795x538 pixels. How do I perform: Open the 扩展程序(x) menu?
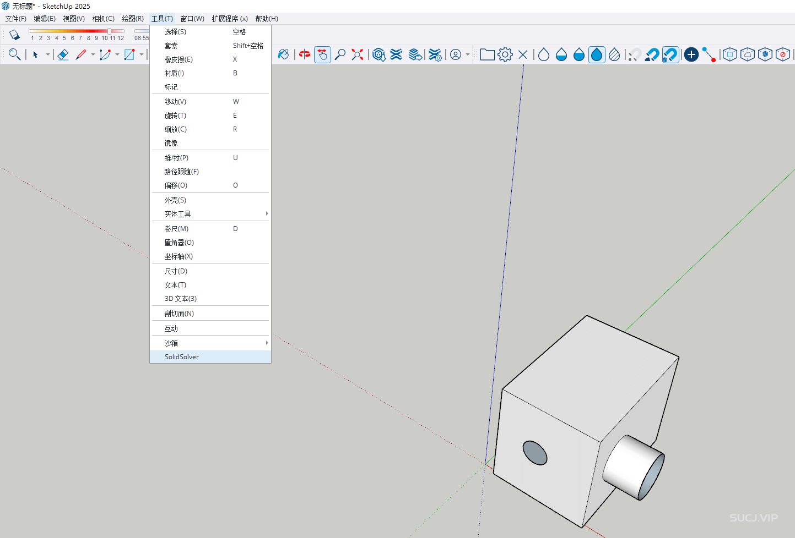tap(230, 19)
